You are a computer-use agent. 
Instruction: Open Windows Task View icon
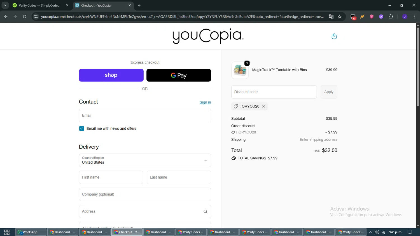(x=7, y=232)
